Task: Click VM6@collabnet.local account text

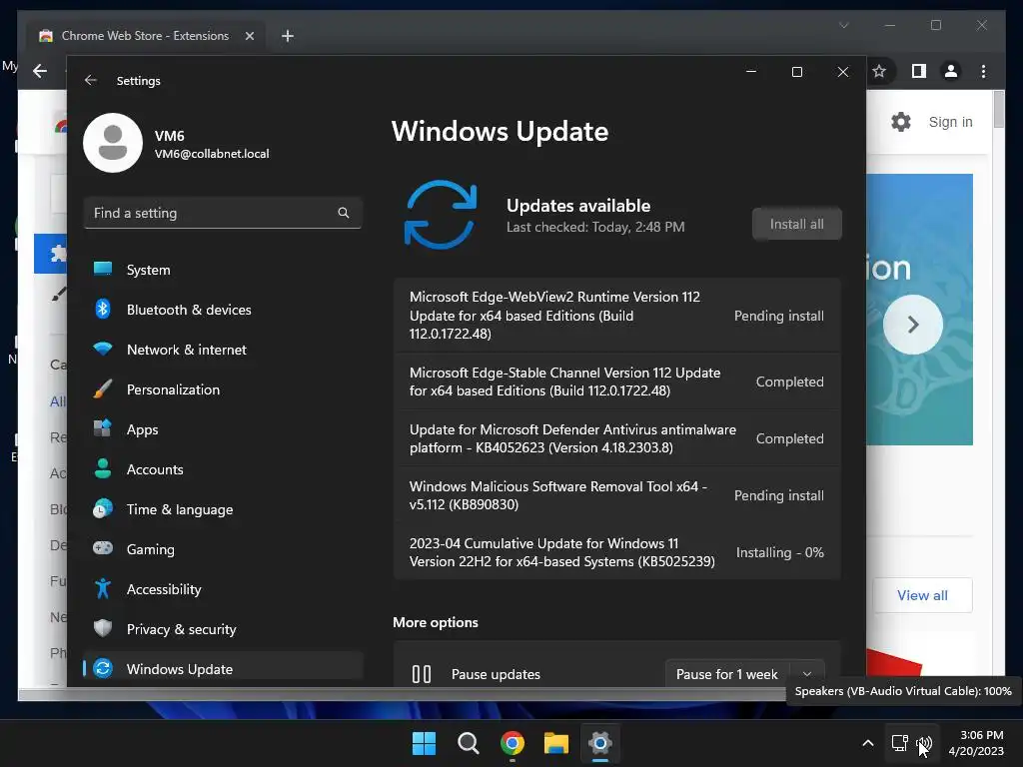Action: click(x=212, y=154)
